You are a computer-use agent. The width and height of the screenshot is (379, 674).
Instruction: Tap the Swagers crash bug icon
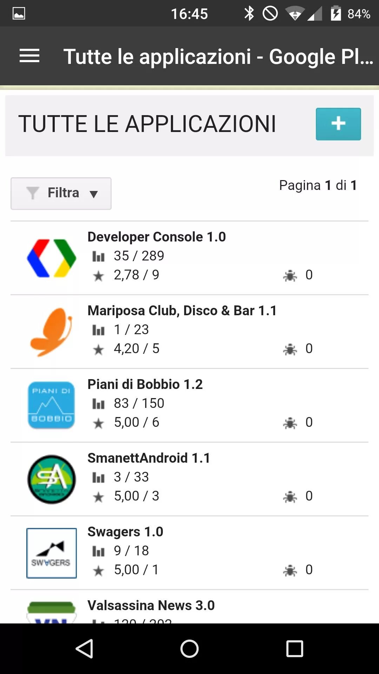tap(290, 570)
